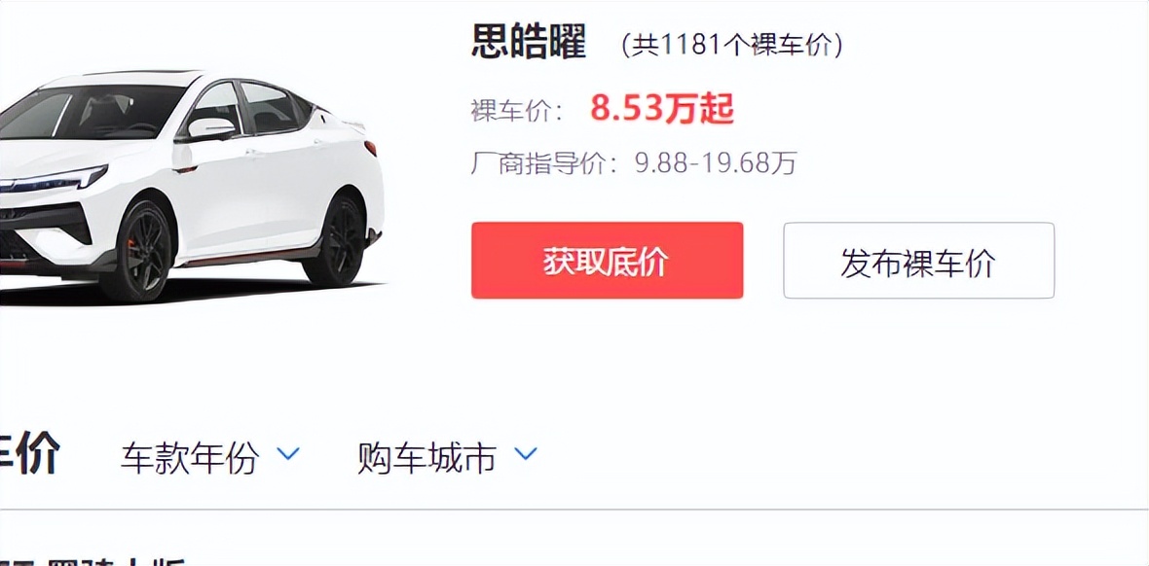
Task: Click the car's windshield
Action: pos(92,111)
